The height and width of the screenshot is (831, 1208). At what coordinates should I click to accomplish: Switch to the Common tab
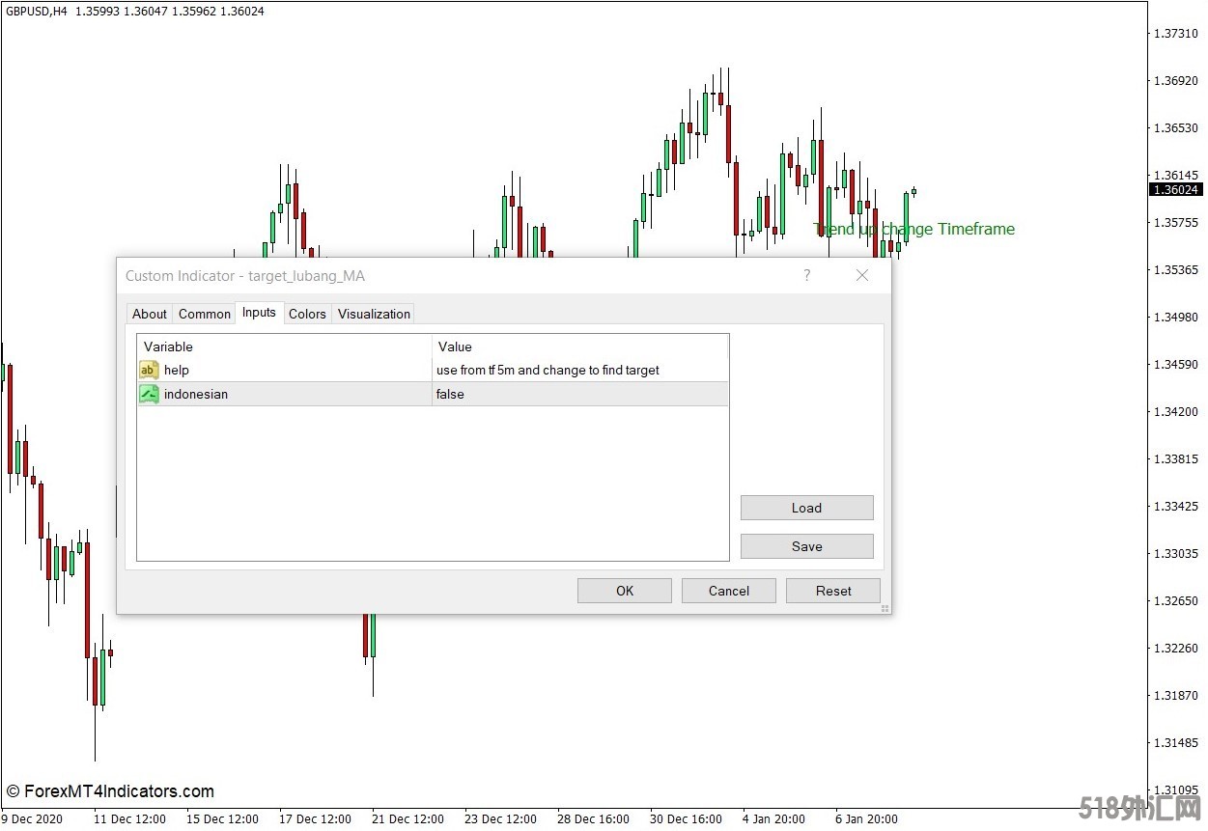point(205,314)
